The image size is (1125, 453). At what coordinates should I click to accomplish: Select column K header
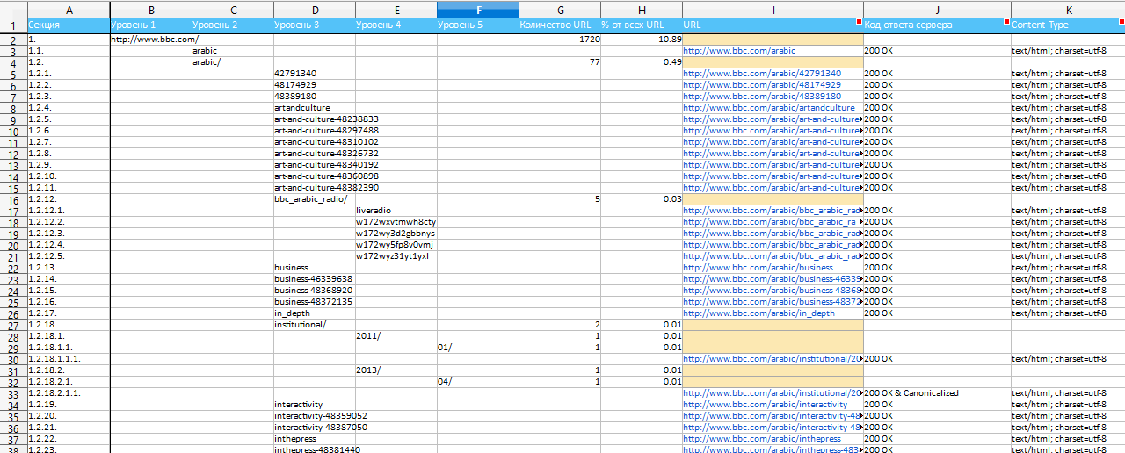1068,9
